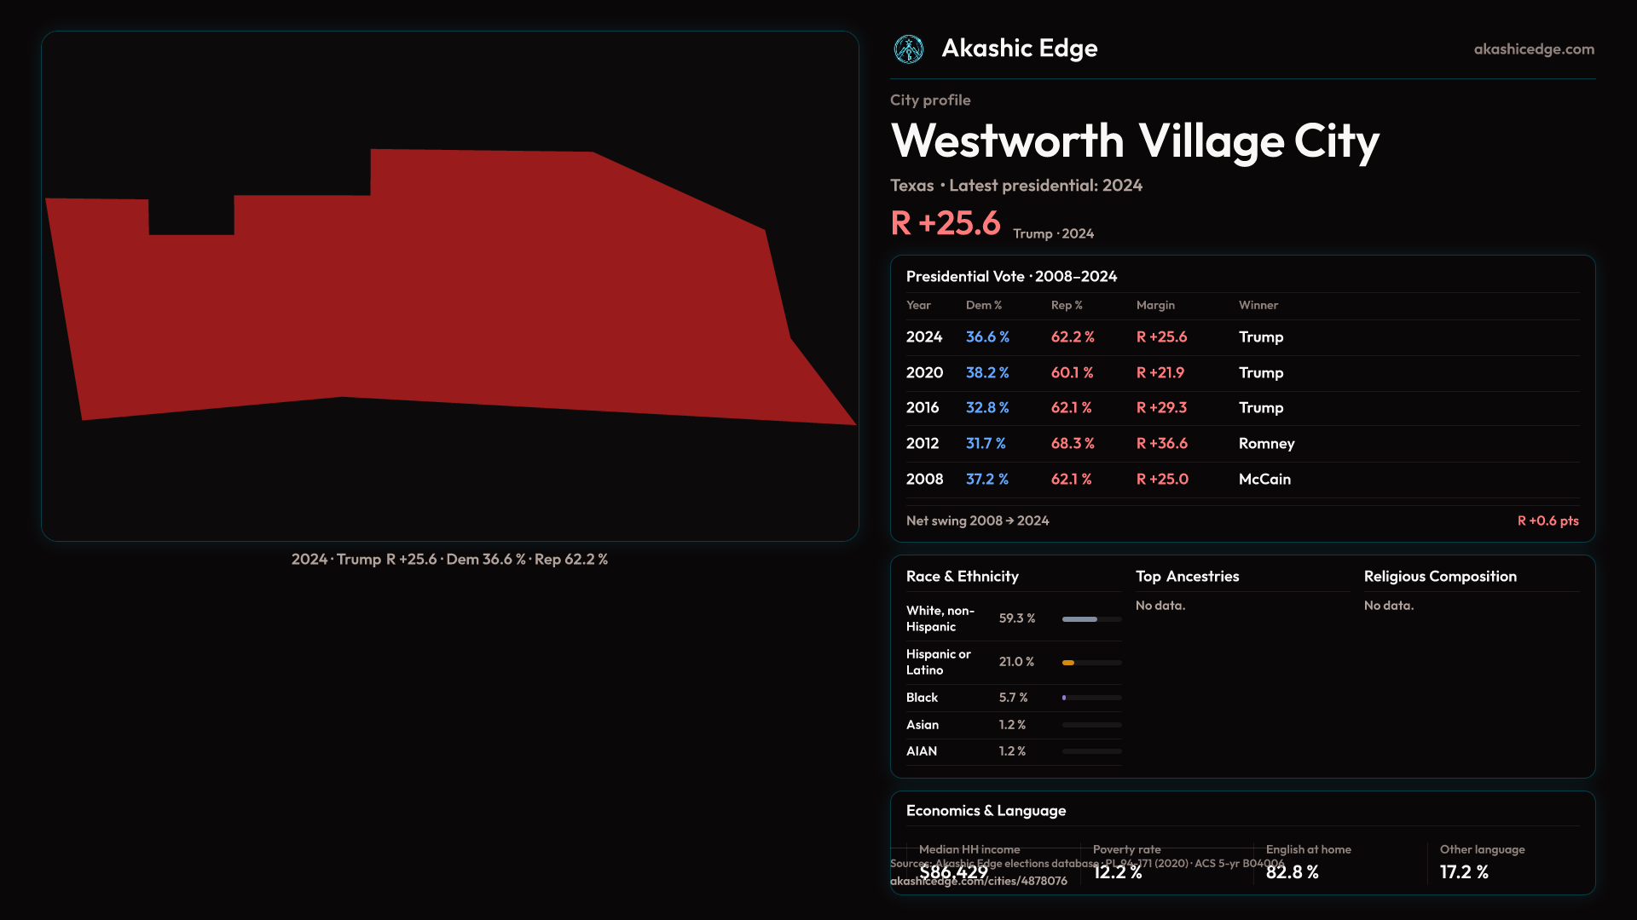Click the 2008 McCain winner cell
Viewport: 1637px width, 920px height.
[1264, 480]
